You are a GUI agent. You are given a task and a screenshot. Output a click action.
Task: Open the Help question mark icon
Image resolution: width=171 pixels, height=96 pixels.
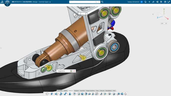165,2
